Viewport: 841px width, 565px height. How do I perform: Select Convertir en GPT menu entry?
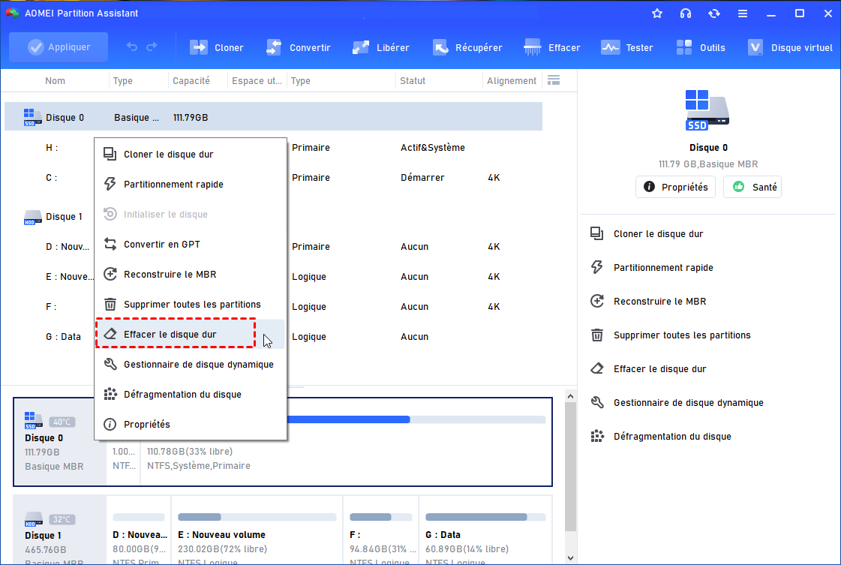pyautogui.click(x=161, y=245)
